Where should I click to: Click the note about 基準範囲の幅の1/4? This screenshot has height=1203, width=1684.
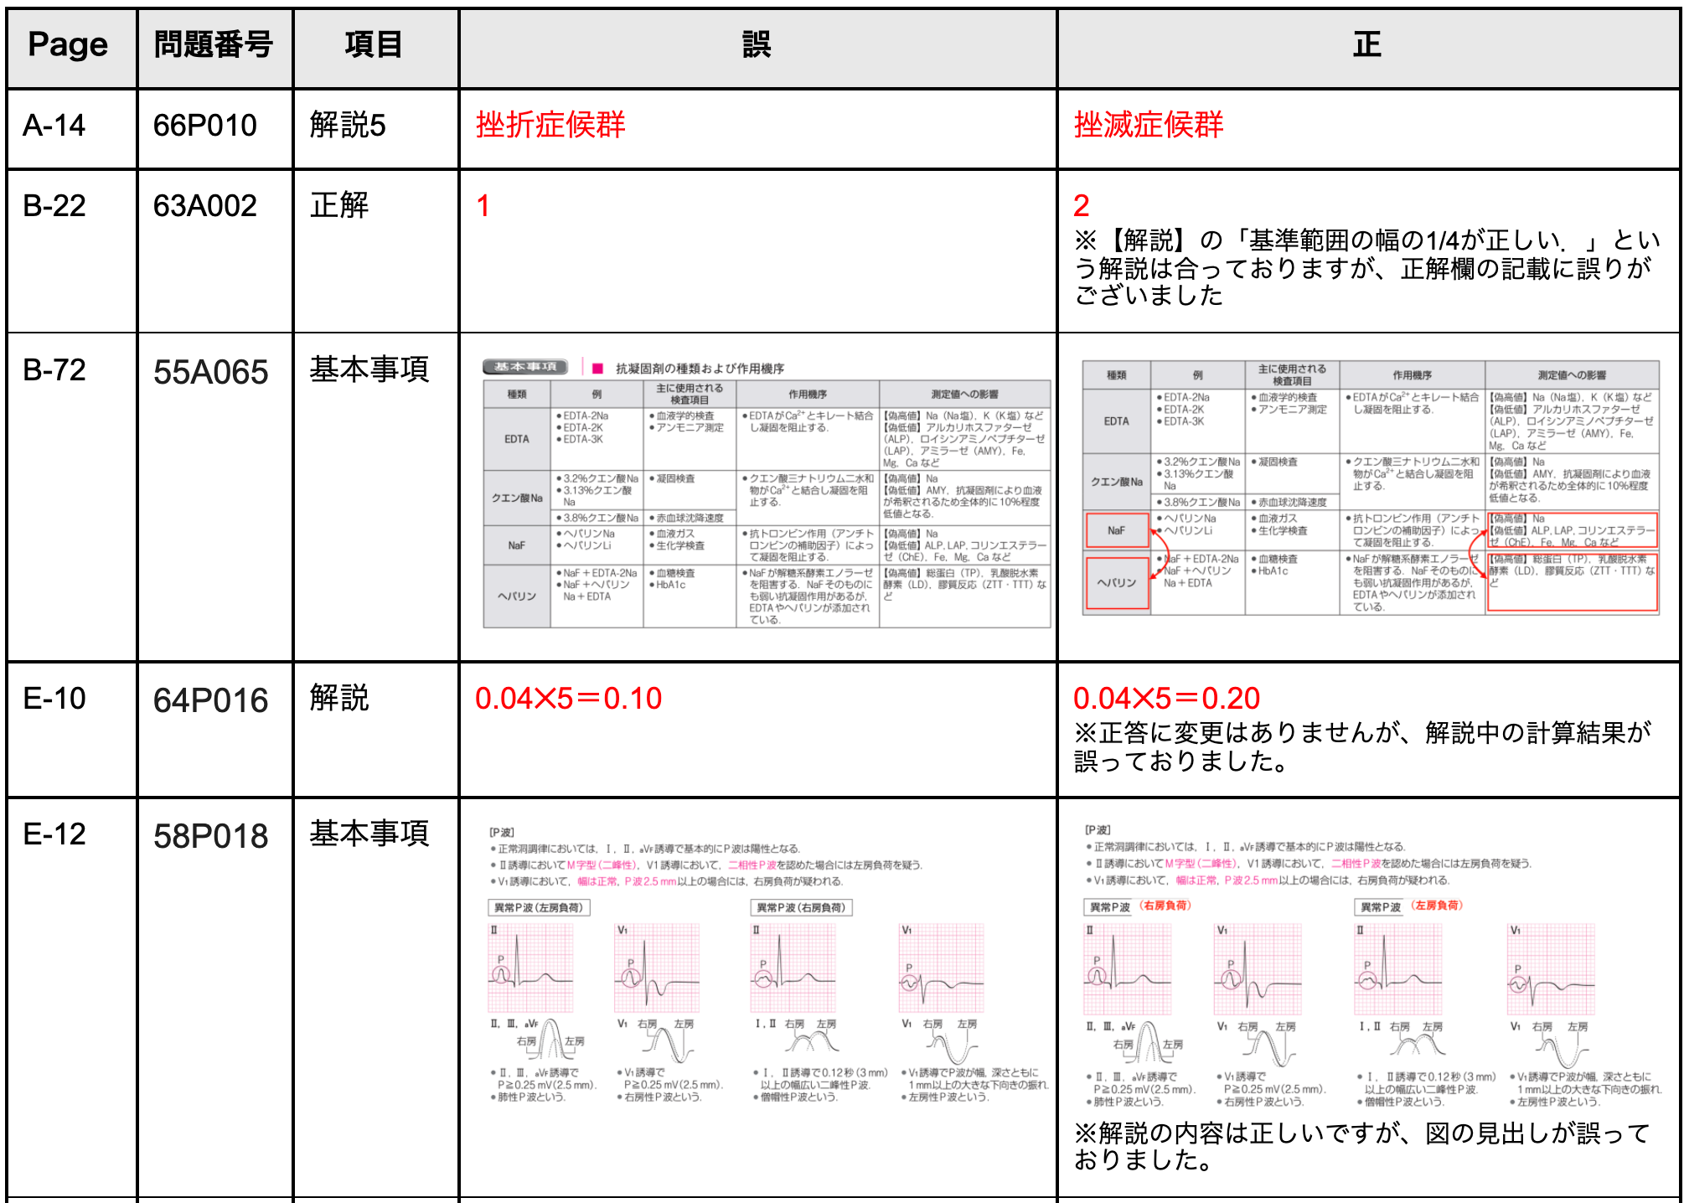[1366, 268]
